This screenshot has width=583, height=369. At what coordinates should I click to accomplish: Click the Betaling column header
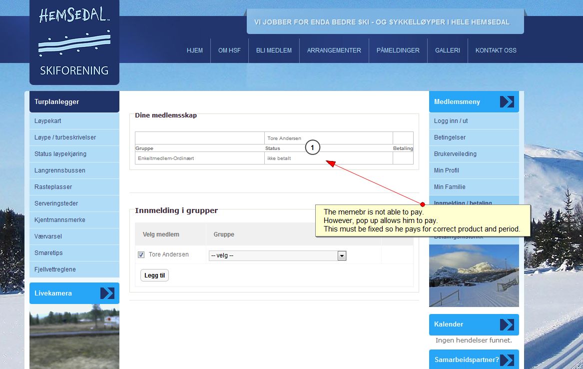[403, 148]
